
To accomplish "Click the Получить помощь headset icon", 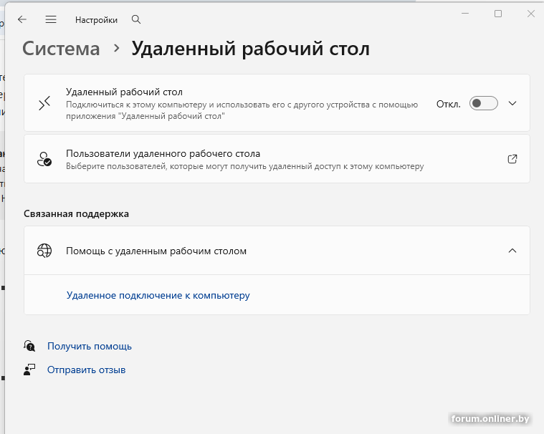I will [x=29, y=346].
